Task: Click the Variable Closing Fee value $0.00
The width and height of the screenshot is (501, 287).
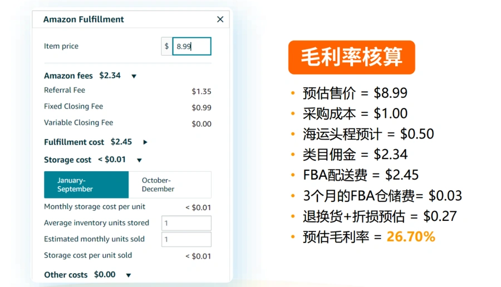Action: [x=202, y=124]
